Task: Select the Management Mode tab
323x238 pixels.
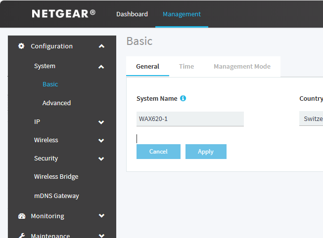Action: pyautogui.click(x=242, y=66)
